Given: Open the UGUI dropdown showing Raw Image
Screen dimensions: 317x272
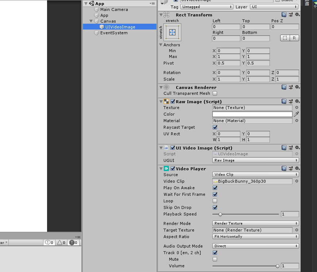Looking at the screenshot, I should [256, 160].
